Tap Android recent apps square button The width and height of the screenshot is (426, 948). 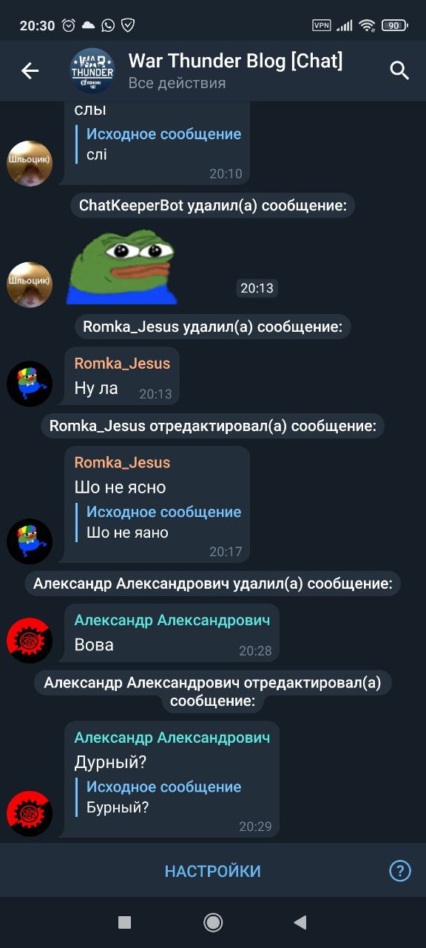125,922
